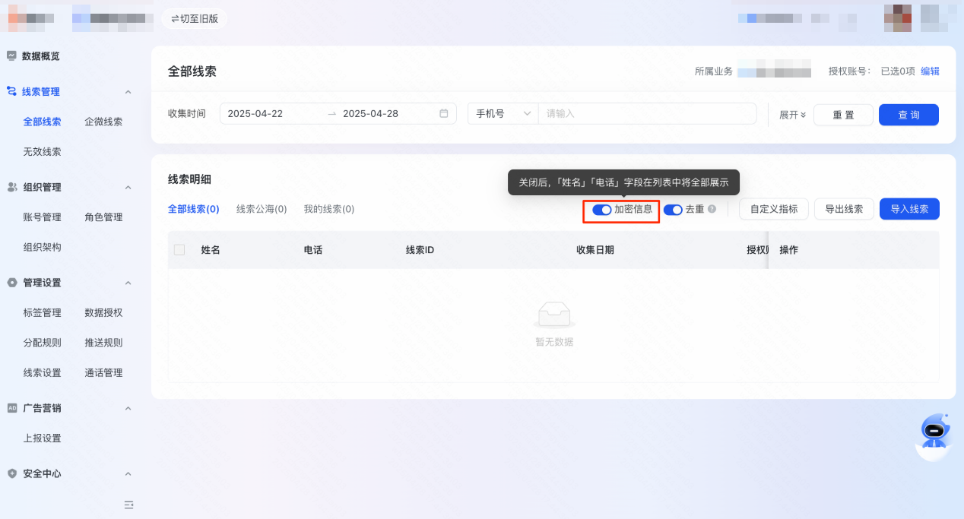
Task: Turn off the 去重 toggle
Action: coord(673,210)
